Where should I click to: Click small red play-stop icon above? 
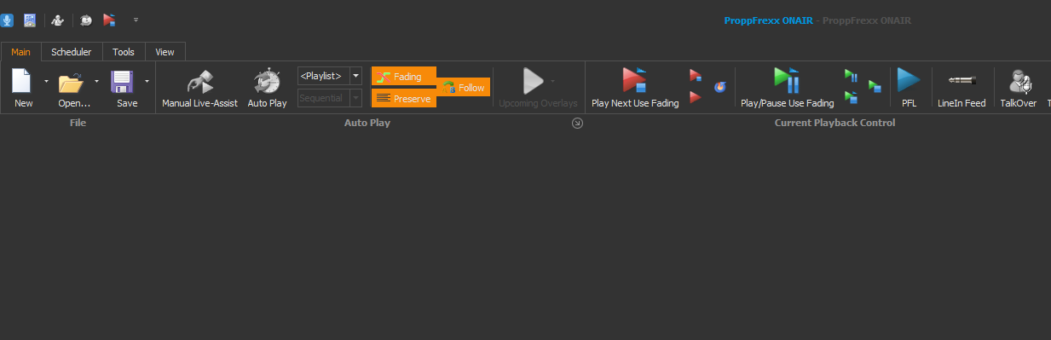point(696,76)
